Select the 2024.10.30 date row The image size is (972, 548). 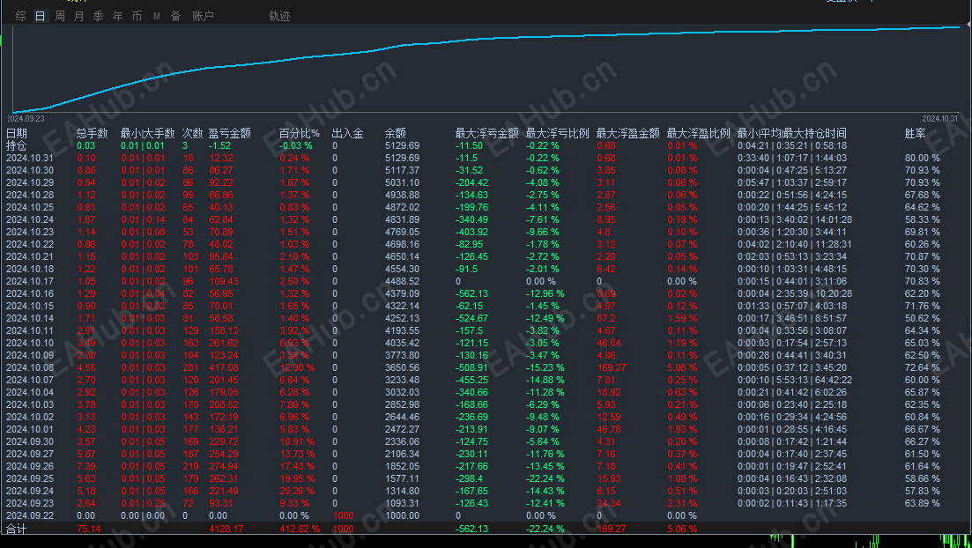click(486, 170)
